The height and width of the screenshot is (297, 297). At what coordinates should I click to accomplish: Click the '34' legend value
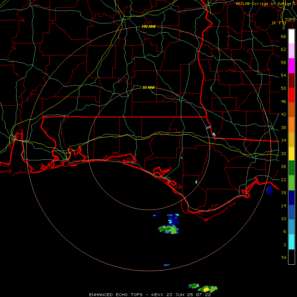283,141
